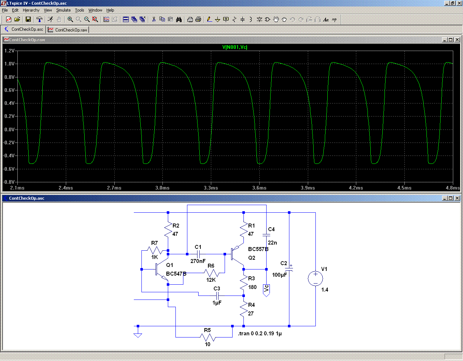Select the Resistor placement tool
The height and width of the screenshot is (361, 463).
click(234, 20)
